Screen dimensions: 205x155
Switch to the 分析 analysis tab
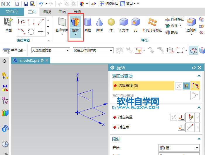77,11
